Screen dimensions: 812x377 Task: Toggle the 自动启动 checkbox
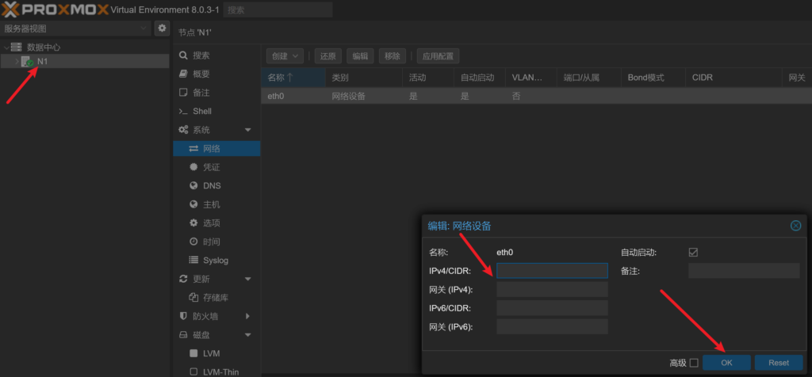[x=693, y=252]
